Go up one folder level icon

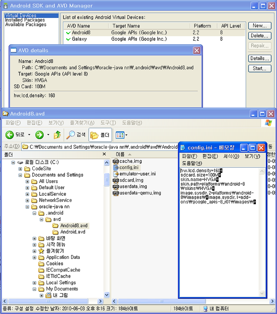[57, 135]
